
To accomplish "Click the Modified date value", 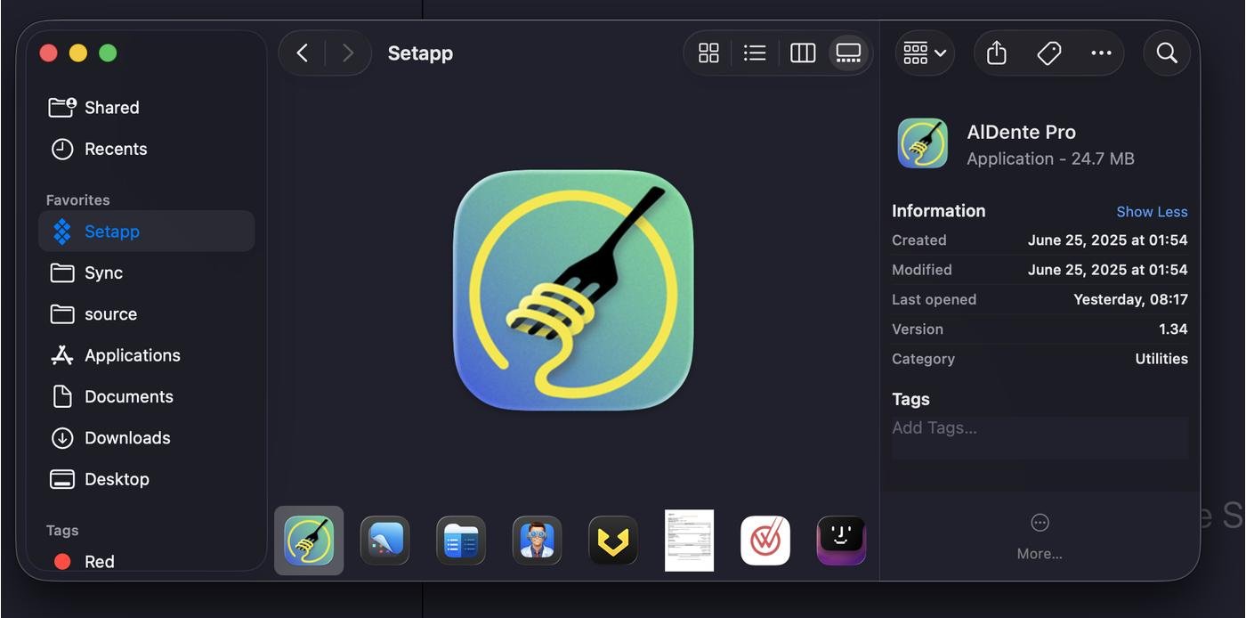I will [x=1107, y=270].
